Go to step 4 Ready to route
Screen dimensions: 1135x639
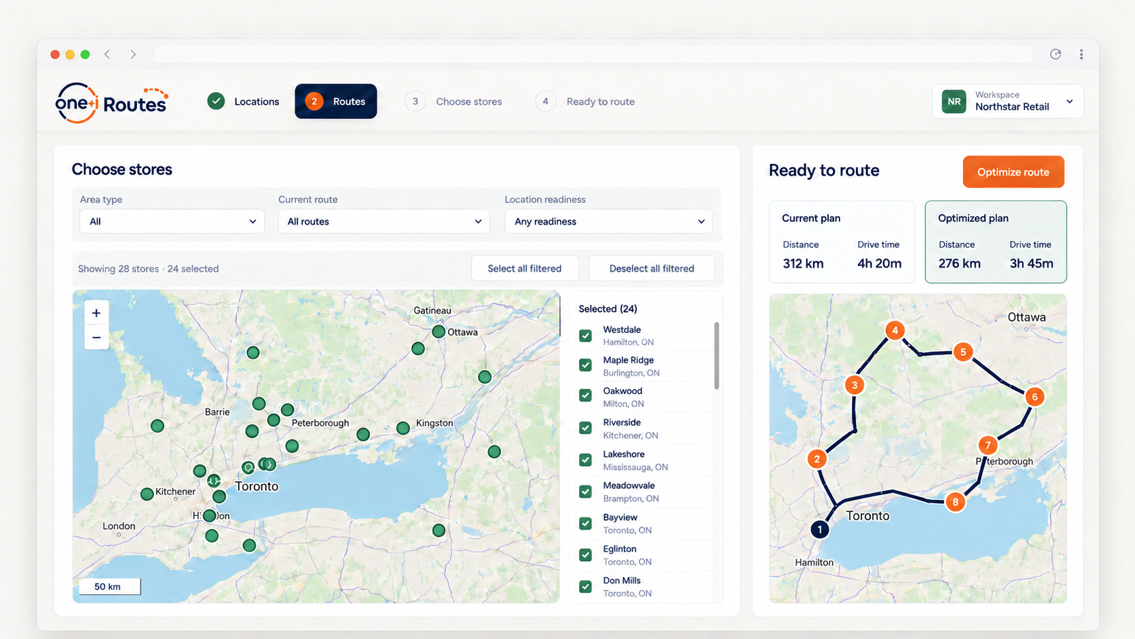[x=585, y=101]
